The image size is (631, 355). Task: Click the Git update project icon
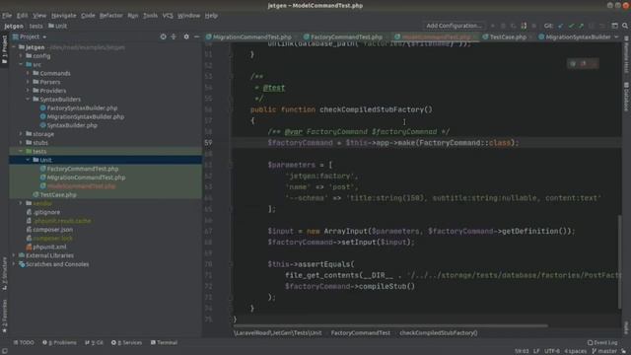point(561,26)
